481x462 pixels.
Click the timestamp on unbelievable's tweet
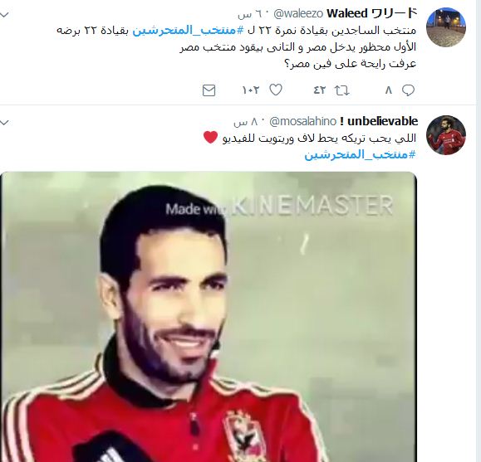pyautogui.click(x=248, y=122)
